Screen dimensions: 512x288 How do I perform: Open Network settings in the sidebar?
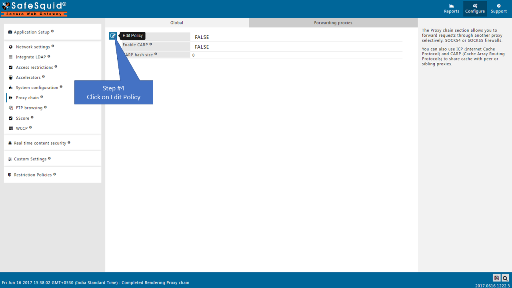pyautogui.click(x=33, y=47)
